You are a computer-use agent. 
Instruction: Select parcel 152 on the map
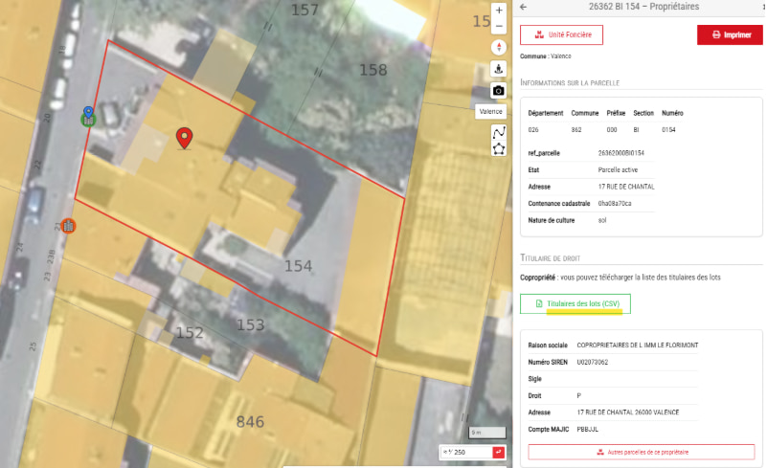pyautogui.click(x=190, y=332)
